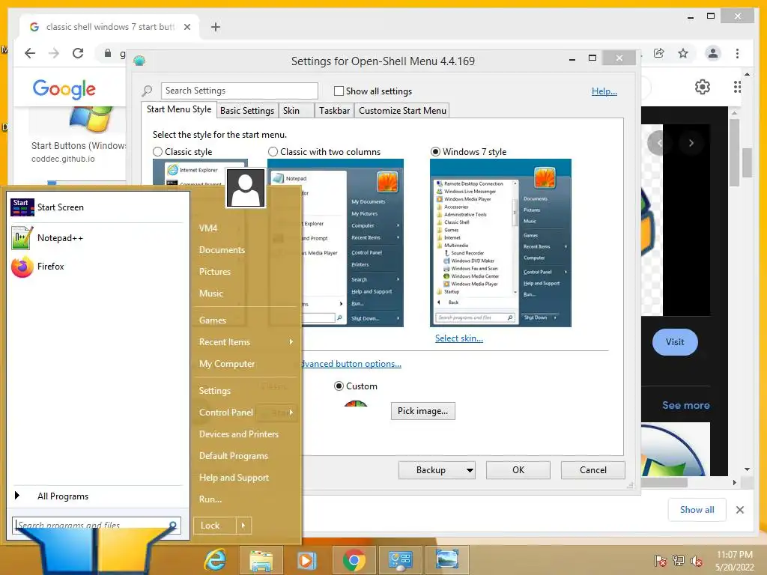The image size is (767, 575).
Task: Open Chrome's three-dot menu
Action: click(737, 53)
